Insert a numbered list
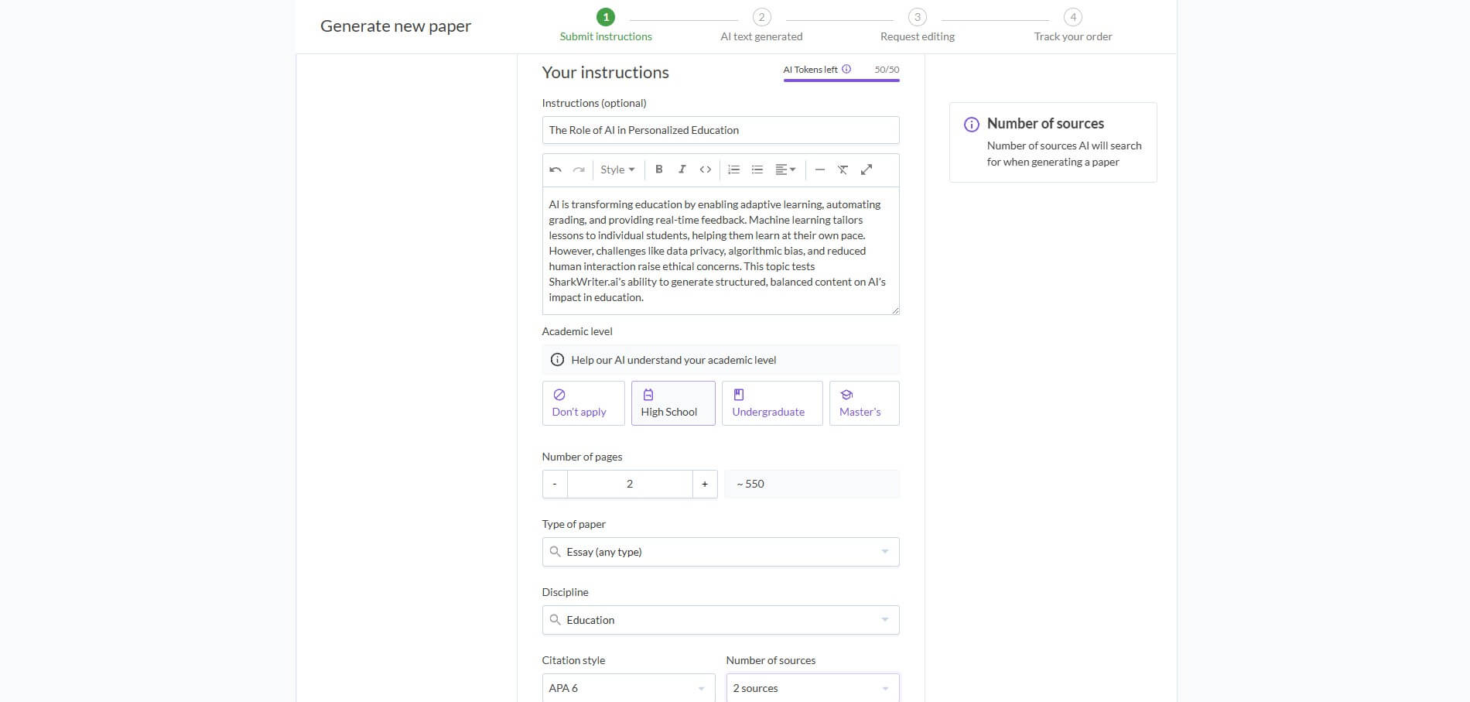 (x=733, y=169)
